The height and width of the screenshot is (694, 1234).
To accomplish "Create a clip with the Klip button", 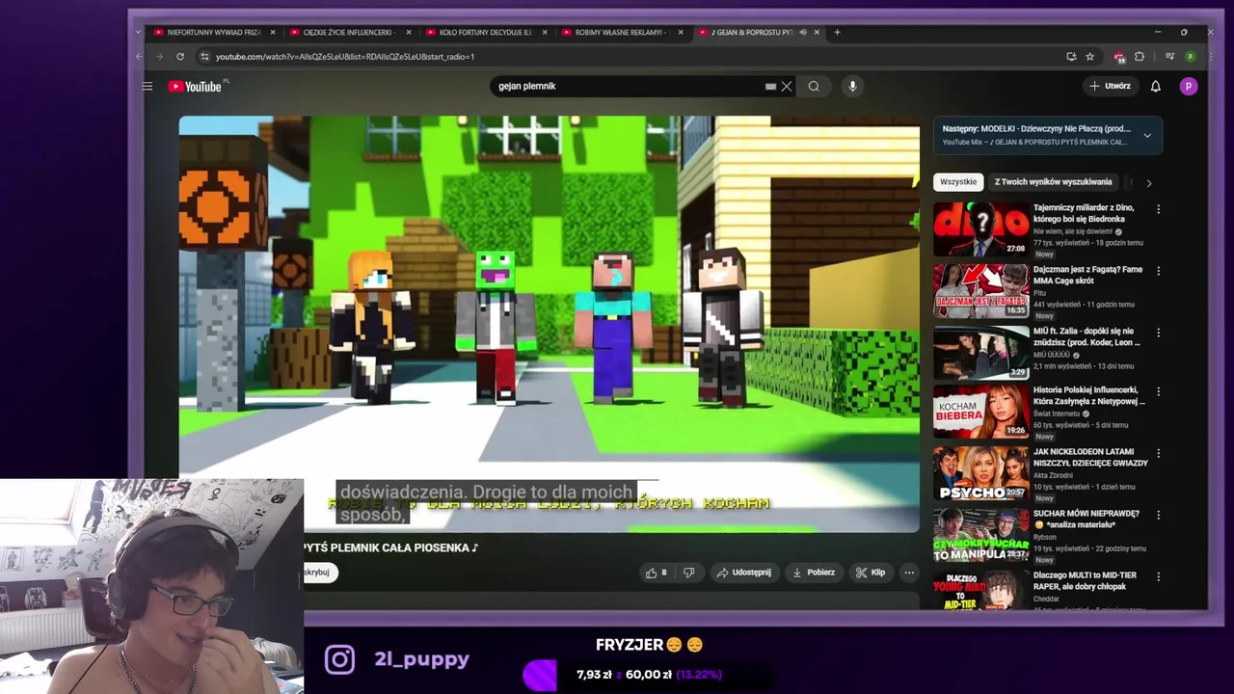I will (871, 573).
